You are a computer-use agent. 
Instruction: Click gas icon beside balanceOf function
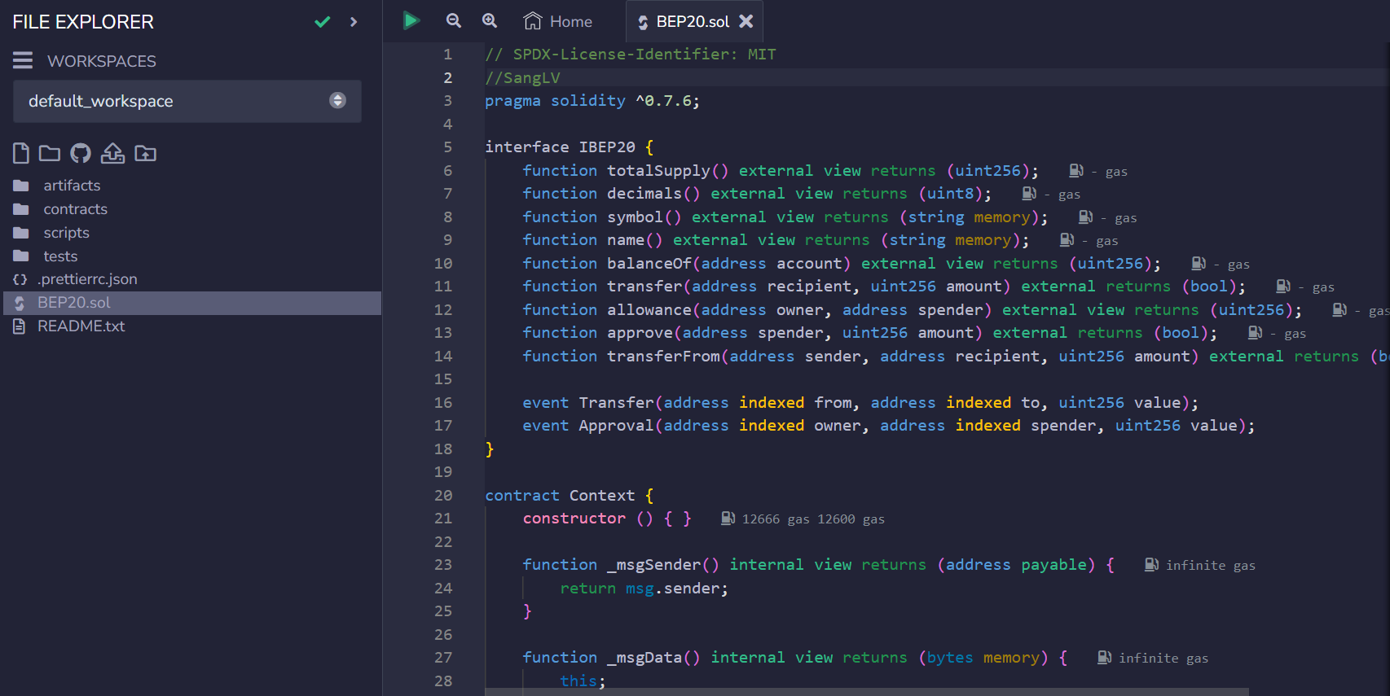pos(1199,264)
